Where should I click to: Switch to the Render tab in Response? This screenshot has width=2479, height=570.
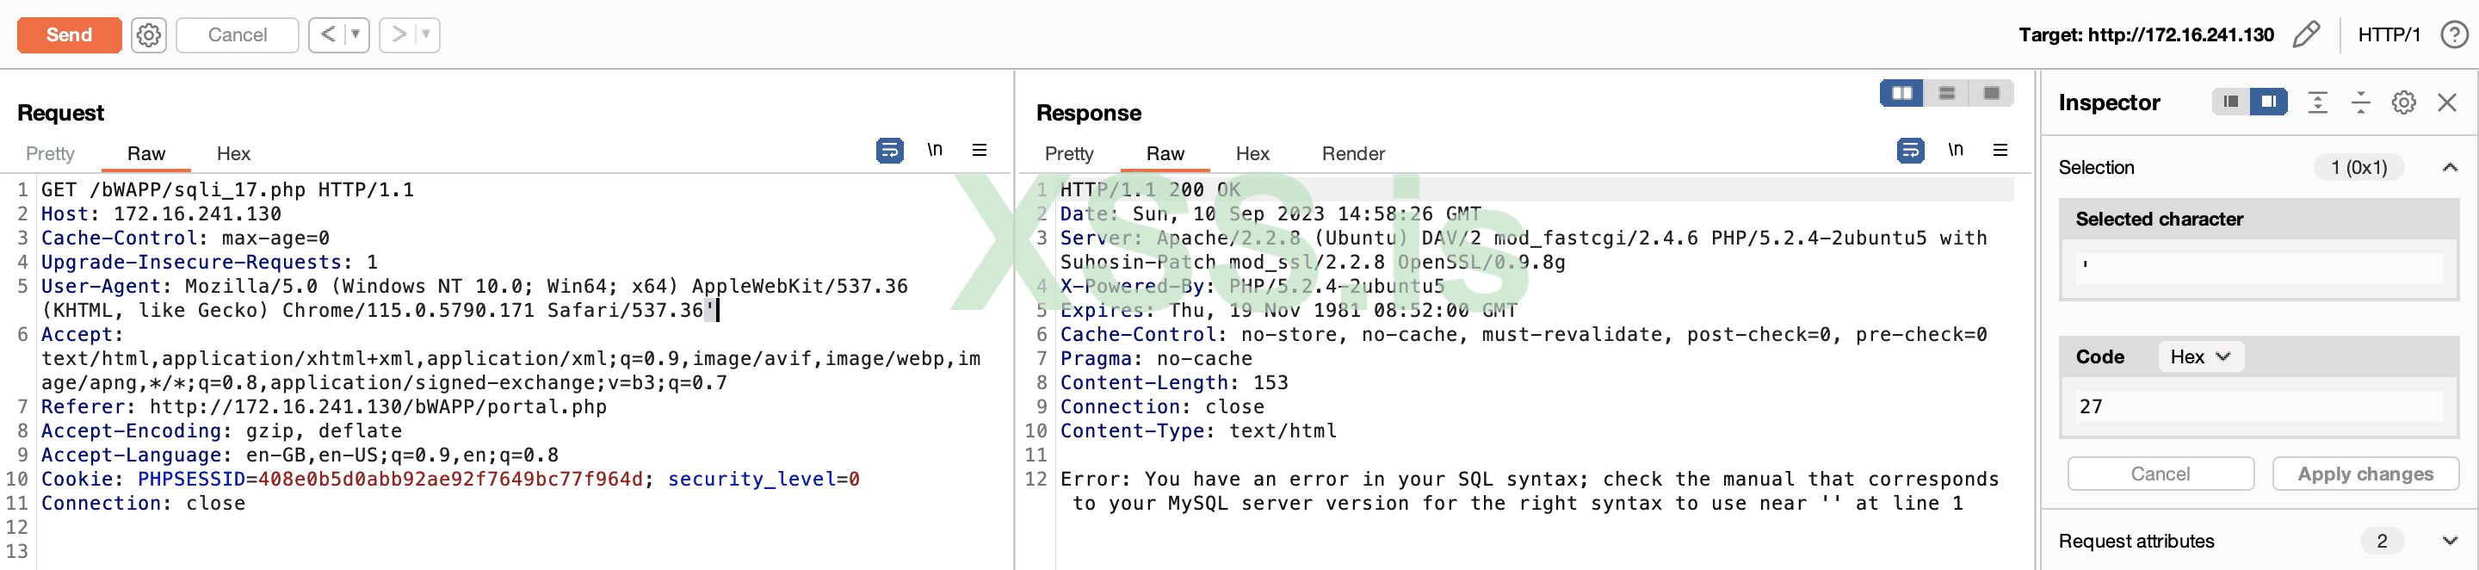point(1352,154)
